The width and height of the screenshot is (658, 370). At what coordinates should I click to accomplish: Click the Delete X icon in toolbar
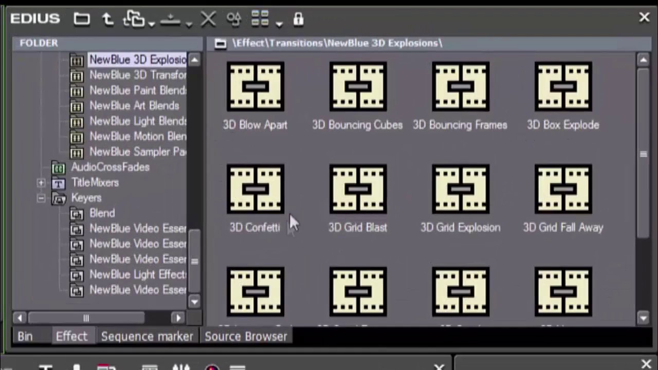click(x=208, y=19)
